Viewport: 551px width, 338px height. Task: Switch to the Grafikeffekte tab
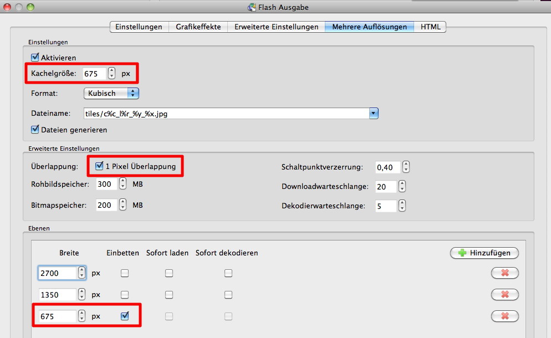tap(198, 27)
